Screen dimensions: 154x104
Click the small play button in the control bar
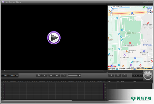point(39,75)
